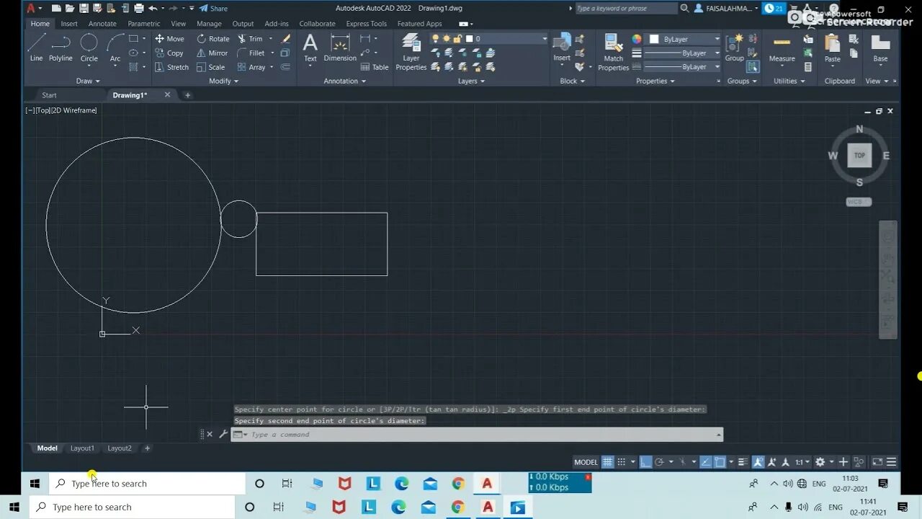Screen dimensions: 922x519
Task: Click the Match Properties tool
Action: click(x=614, y=52)
